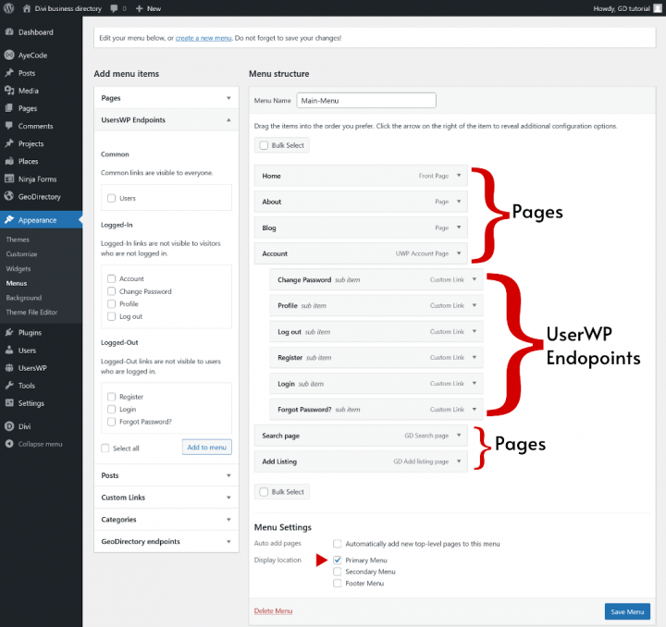666x627 pixels.
Task: Open the Media library icon
Action: click(8, 91)
